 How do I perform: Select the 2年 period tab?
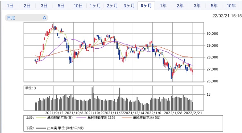(180, 6)
